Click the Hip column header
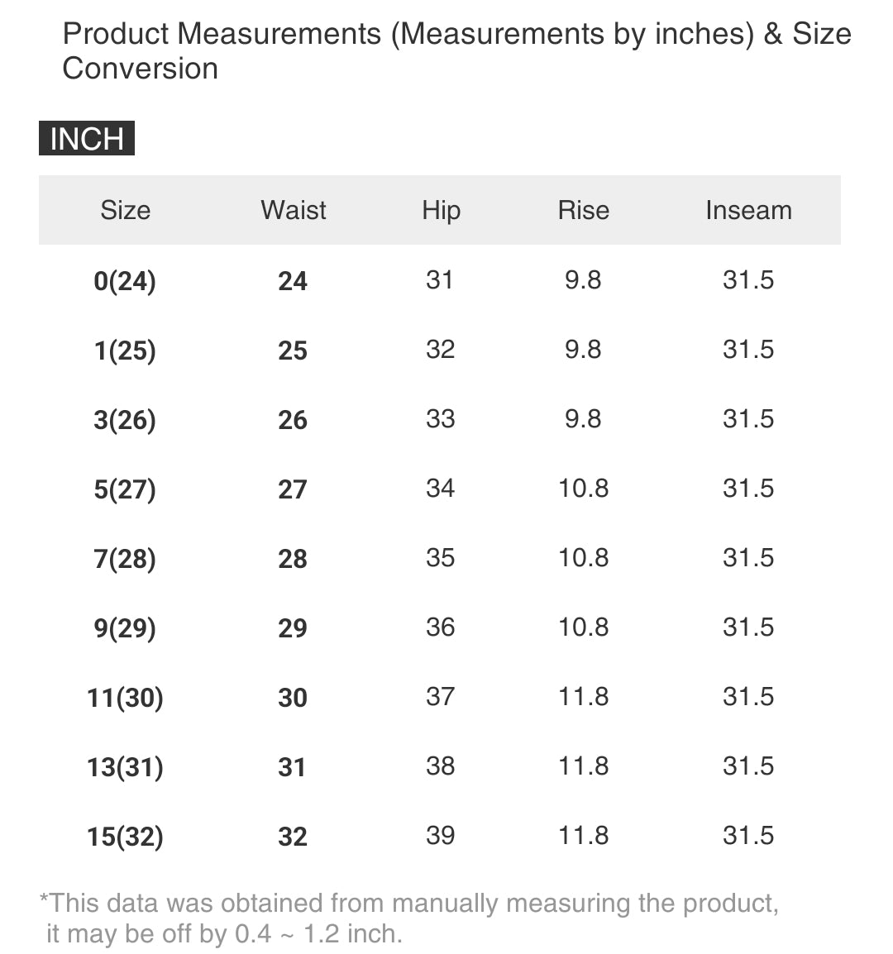 coord(441,210)
